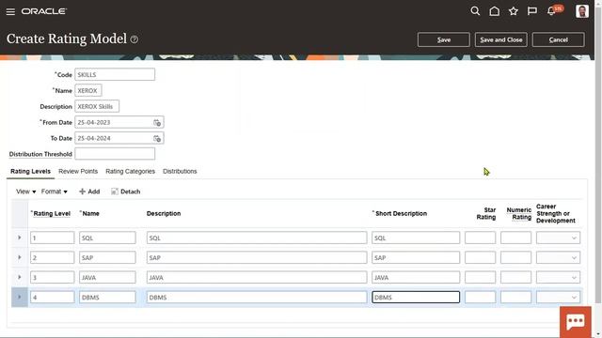The height and width of the screenshot is (338, 602).
Task: Expand the SQL row details
Action: pyautogui.click(x=20, y=238)
